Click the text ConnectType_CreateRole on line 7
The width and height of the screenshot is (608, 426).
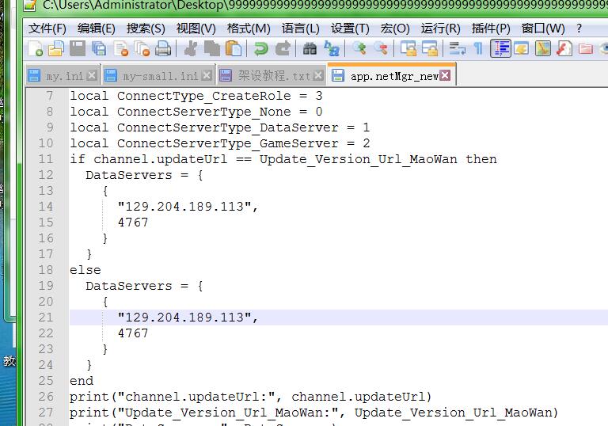204,97
